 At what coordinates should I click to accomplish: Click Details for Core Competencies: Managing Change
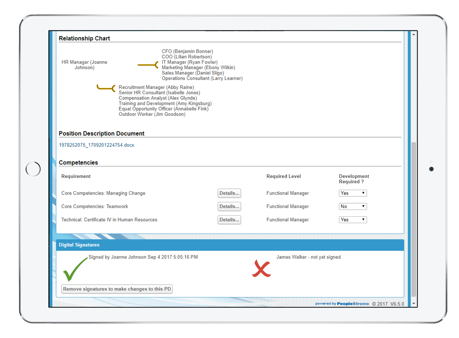pyautogui.click(x=229, y=193)
